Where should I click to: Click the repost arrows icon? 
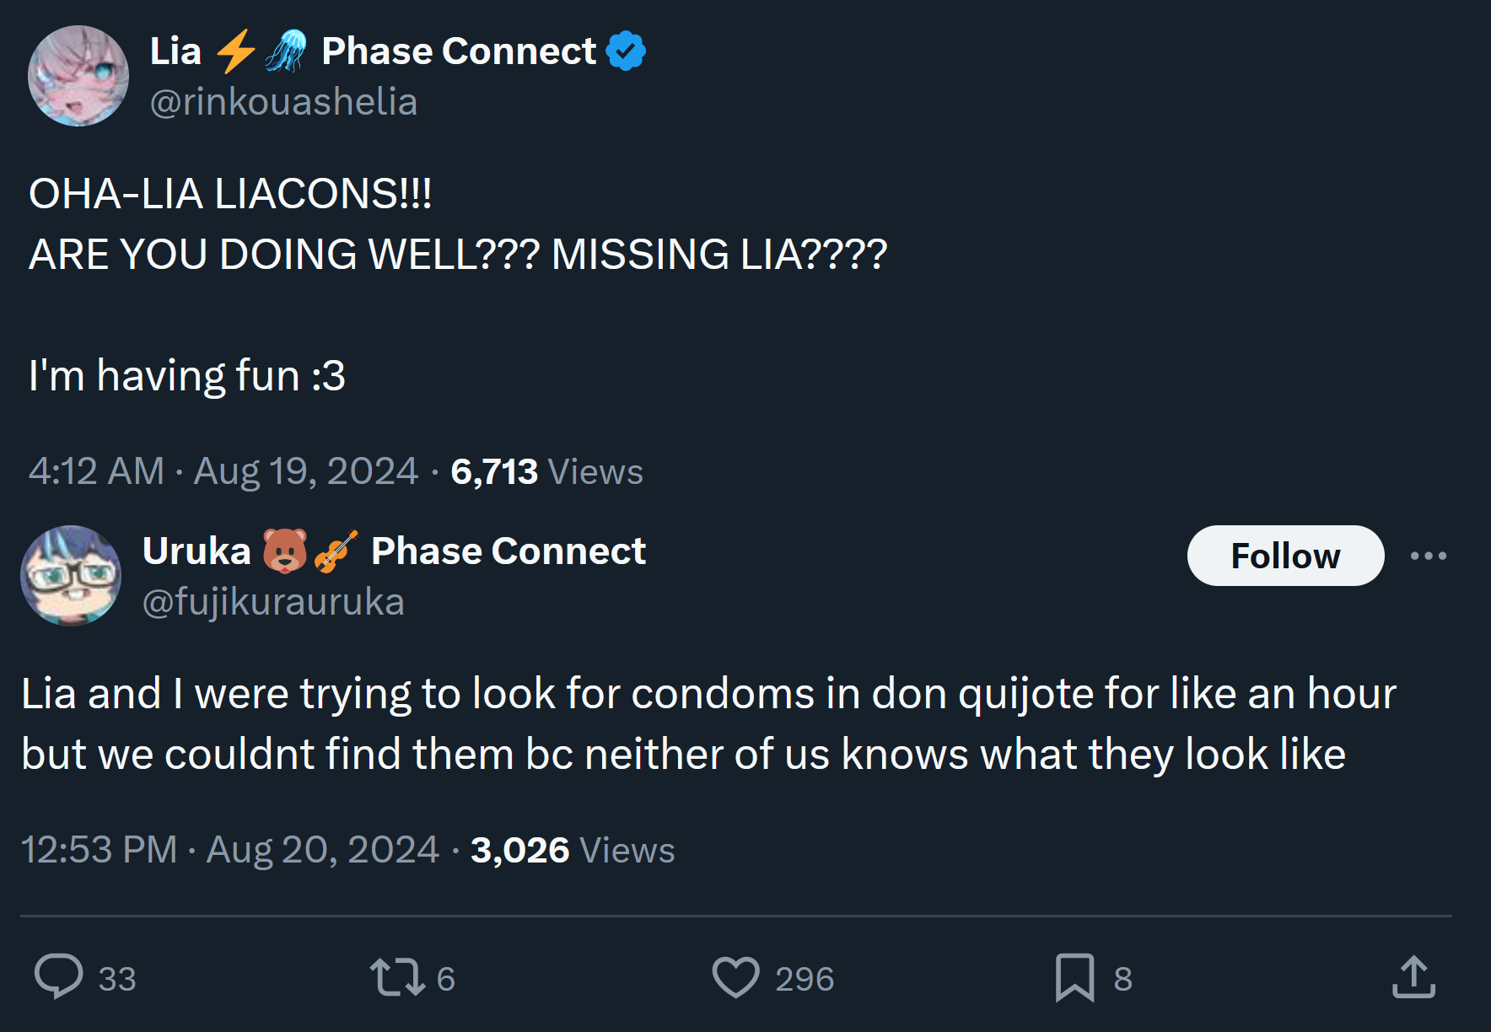(397, 977)
